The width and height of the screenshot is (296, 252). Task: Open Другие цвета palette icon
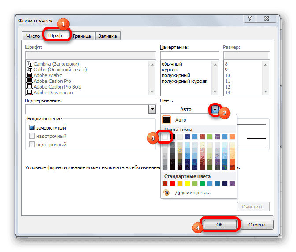click(166, 193)
